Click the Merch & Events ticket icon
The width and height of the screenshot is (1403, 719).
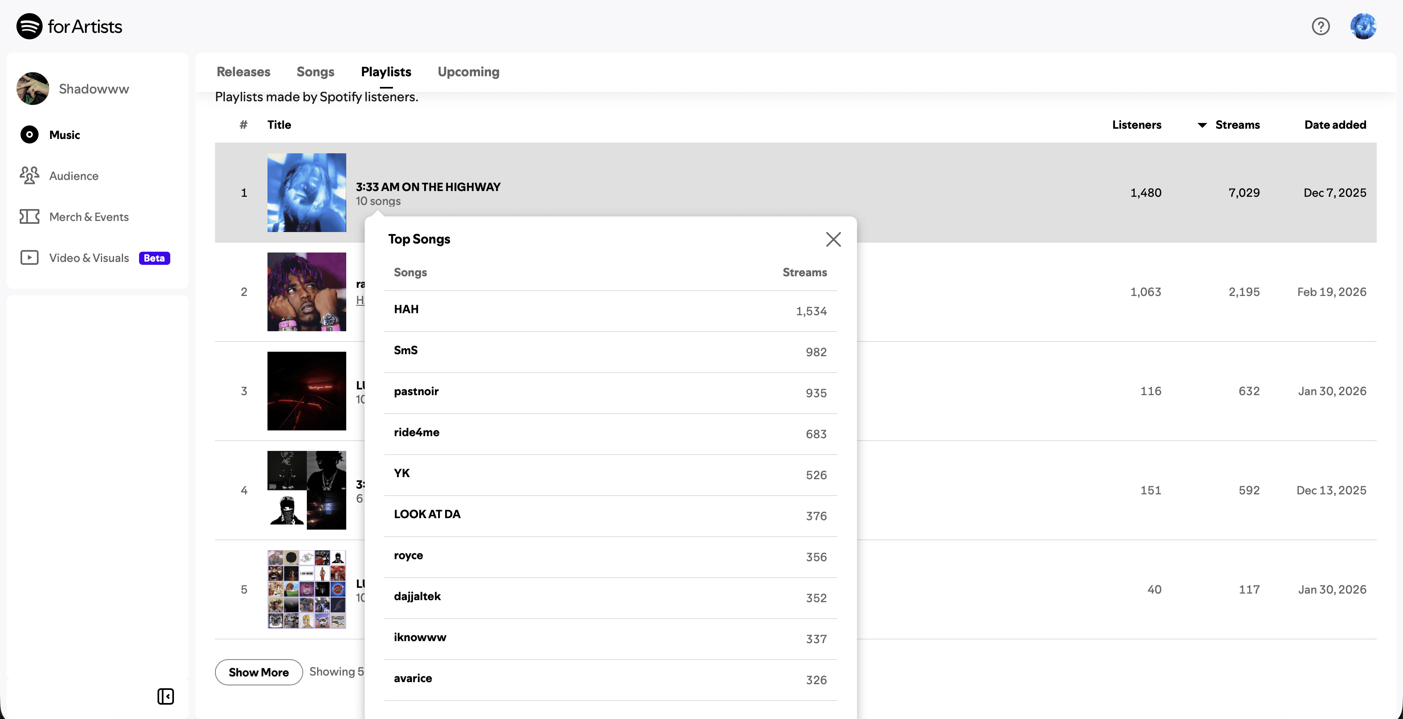click(x=30, y=216)
